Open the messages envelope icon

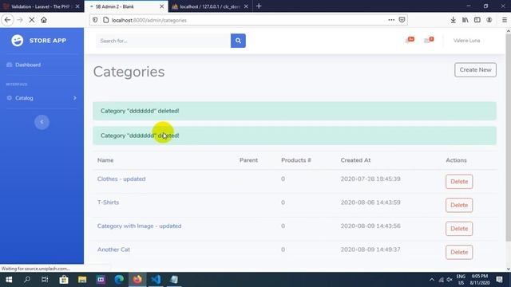click(428, 40)
